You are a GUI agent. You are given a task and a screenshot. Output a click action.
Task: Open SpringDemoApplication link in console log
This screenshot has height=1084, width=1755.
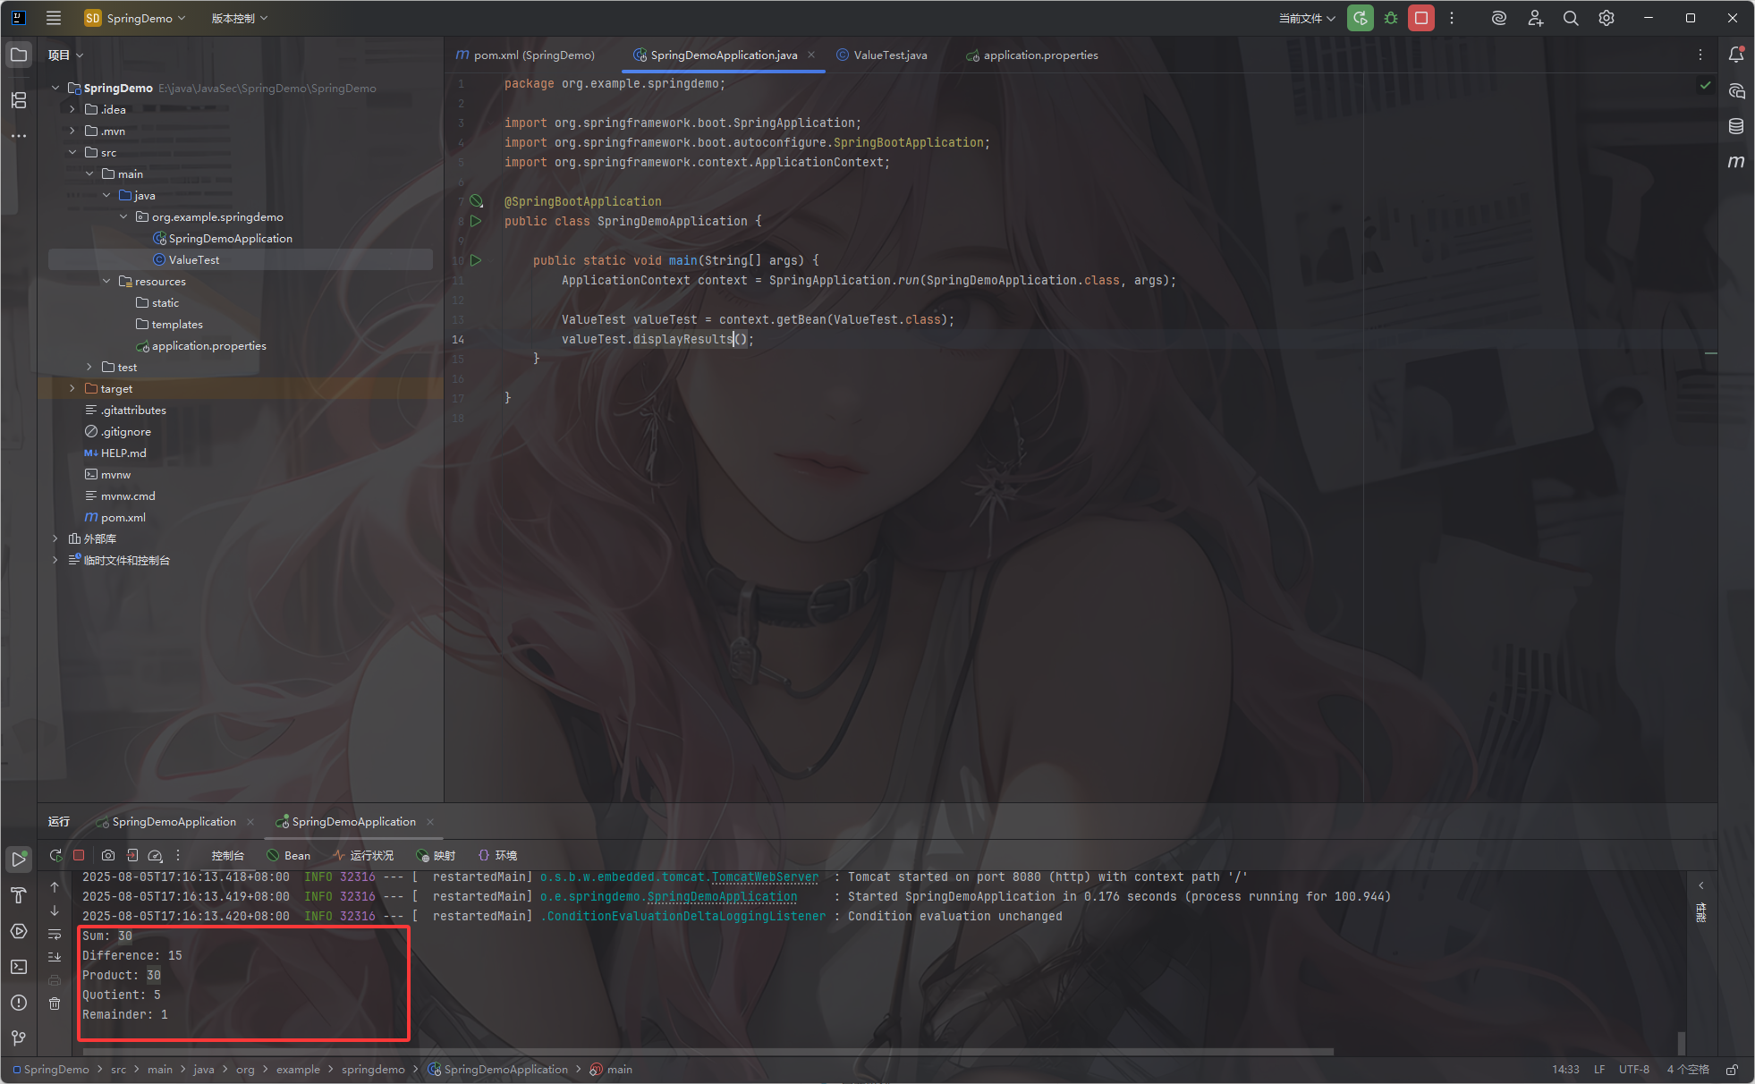tap(722, 896)
